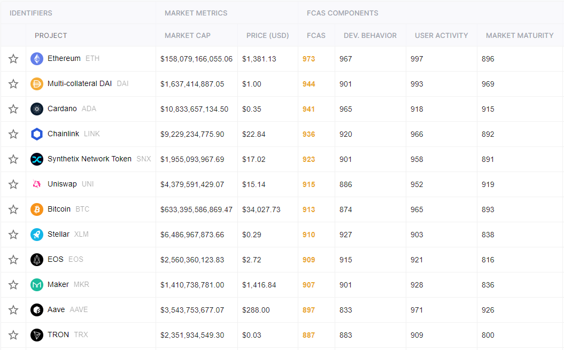Click the EOS logo icon
Image resolution: width=564 pixels, height=350 pixels.
(x=37, y=260)
